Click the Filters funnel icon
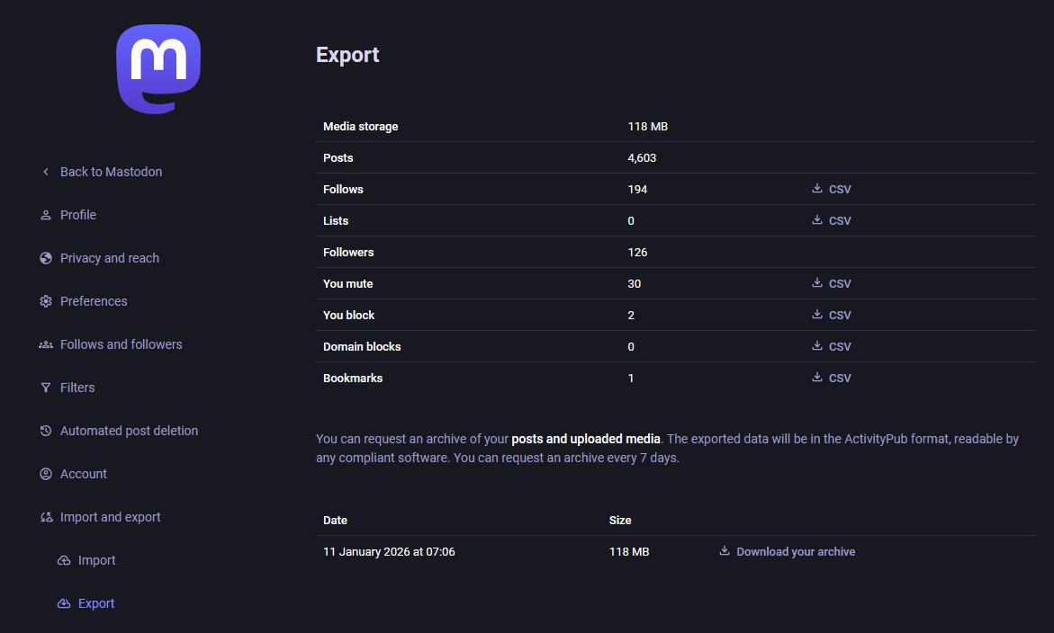1054x633 pixels. (x=46, y=388)
